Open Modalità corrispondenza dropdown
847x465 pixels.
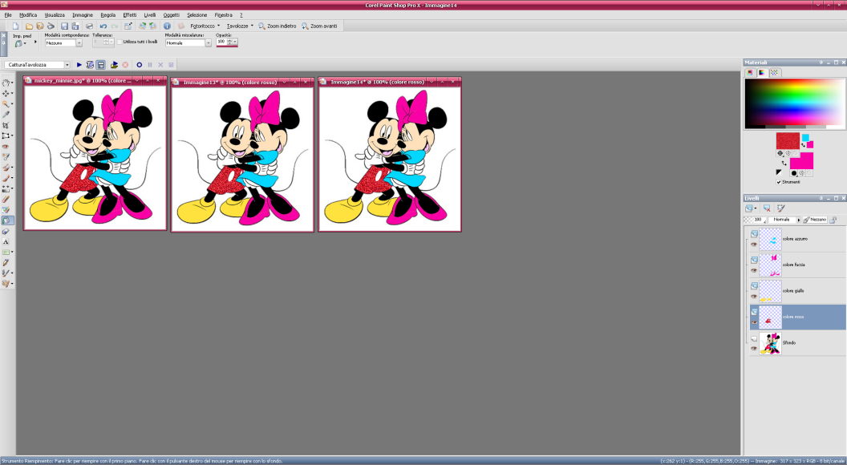point(79,42)
